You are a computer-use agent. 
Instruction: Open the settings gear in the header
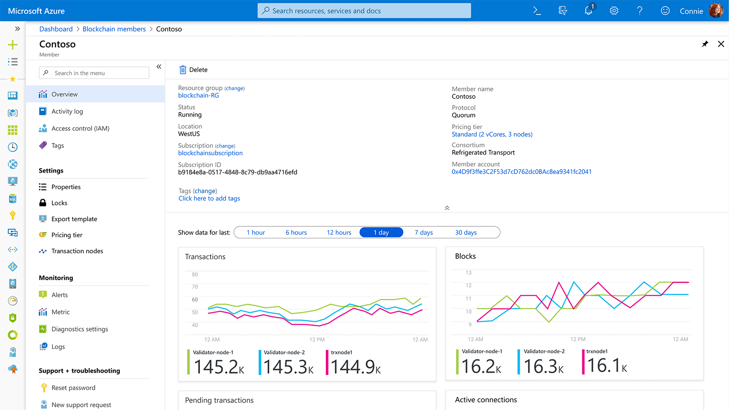[614, 11]
